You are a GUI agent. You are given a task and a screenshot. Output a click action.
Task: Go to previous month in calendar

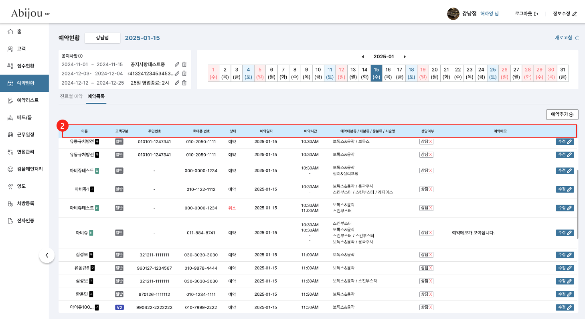pyautogui.click(x=363, y=57)
